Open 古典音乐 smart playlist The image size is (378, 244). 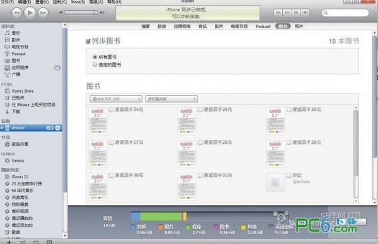pyautogui.click(x=20, y=197)
